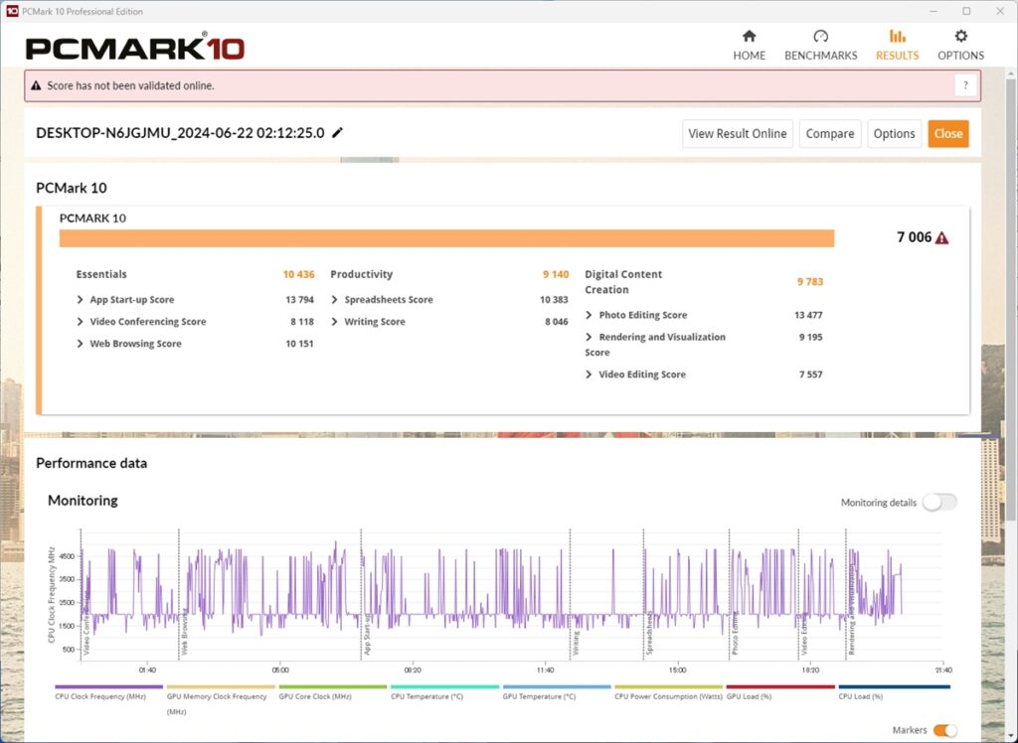Expand Spreadsheets Score
Image resolution: width=1018 pixels, height=743 pixels.
[334, 300]
